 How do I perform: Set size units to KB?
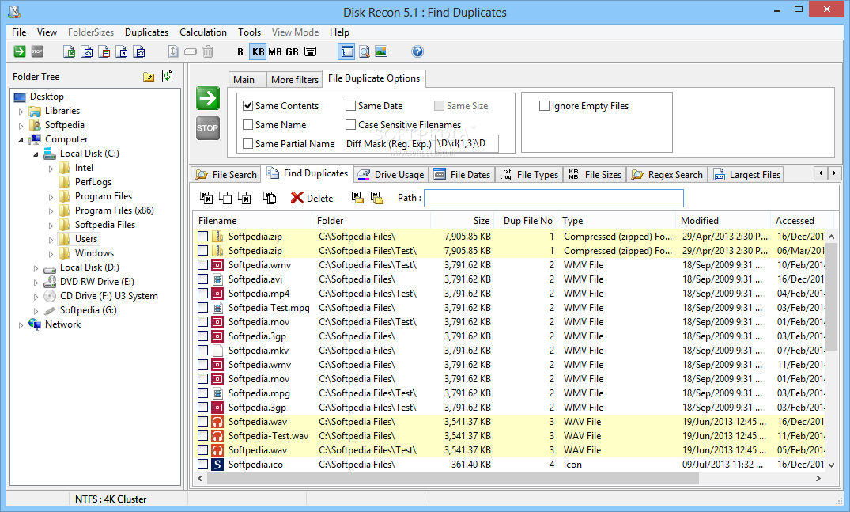click(x=258, y=52)
